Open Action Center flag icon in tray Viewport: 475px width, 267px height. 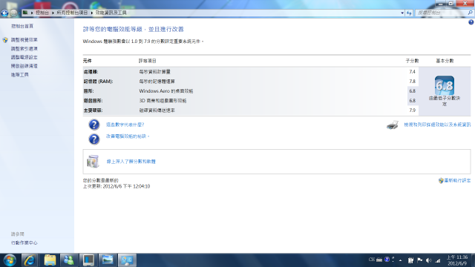[x=420, y=260]
